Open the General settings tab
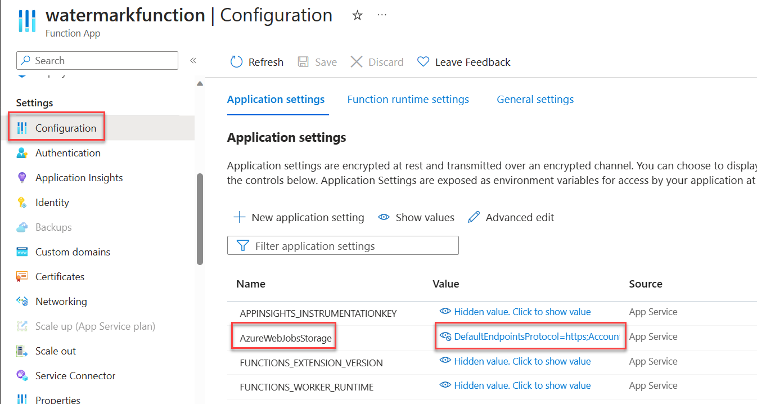The height and width of the screenshot is (404, 757). pyautogui.click(x=535, y=99)
